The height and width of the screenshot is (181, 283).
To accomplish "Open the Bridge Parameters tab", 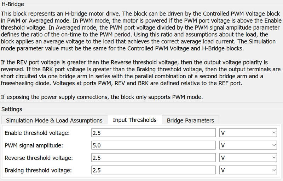I will (190, 120).
